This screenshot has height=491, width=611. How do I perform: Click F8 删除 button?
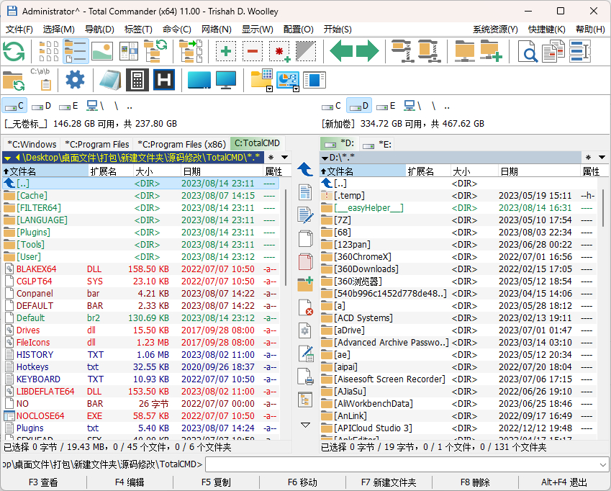475,482
